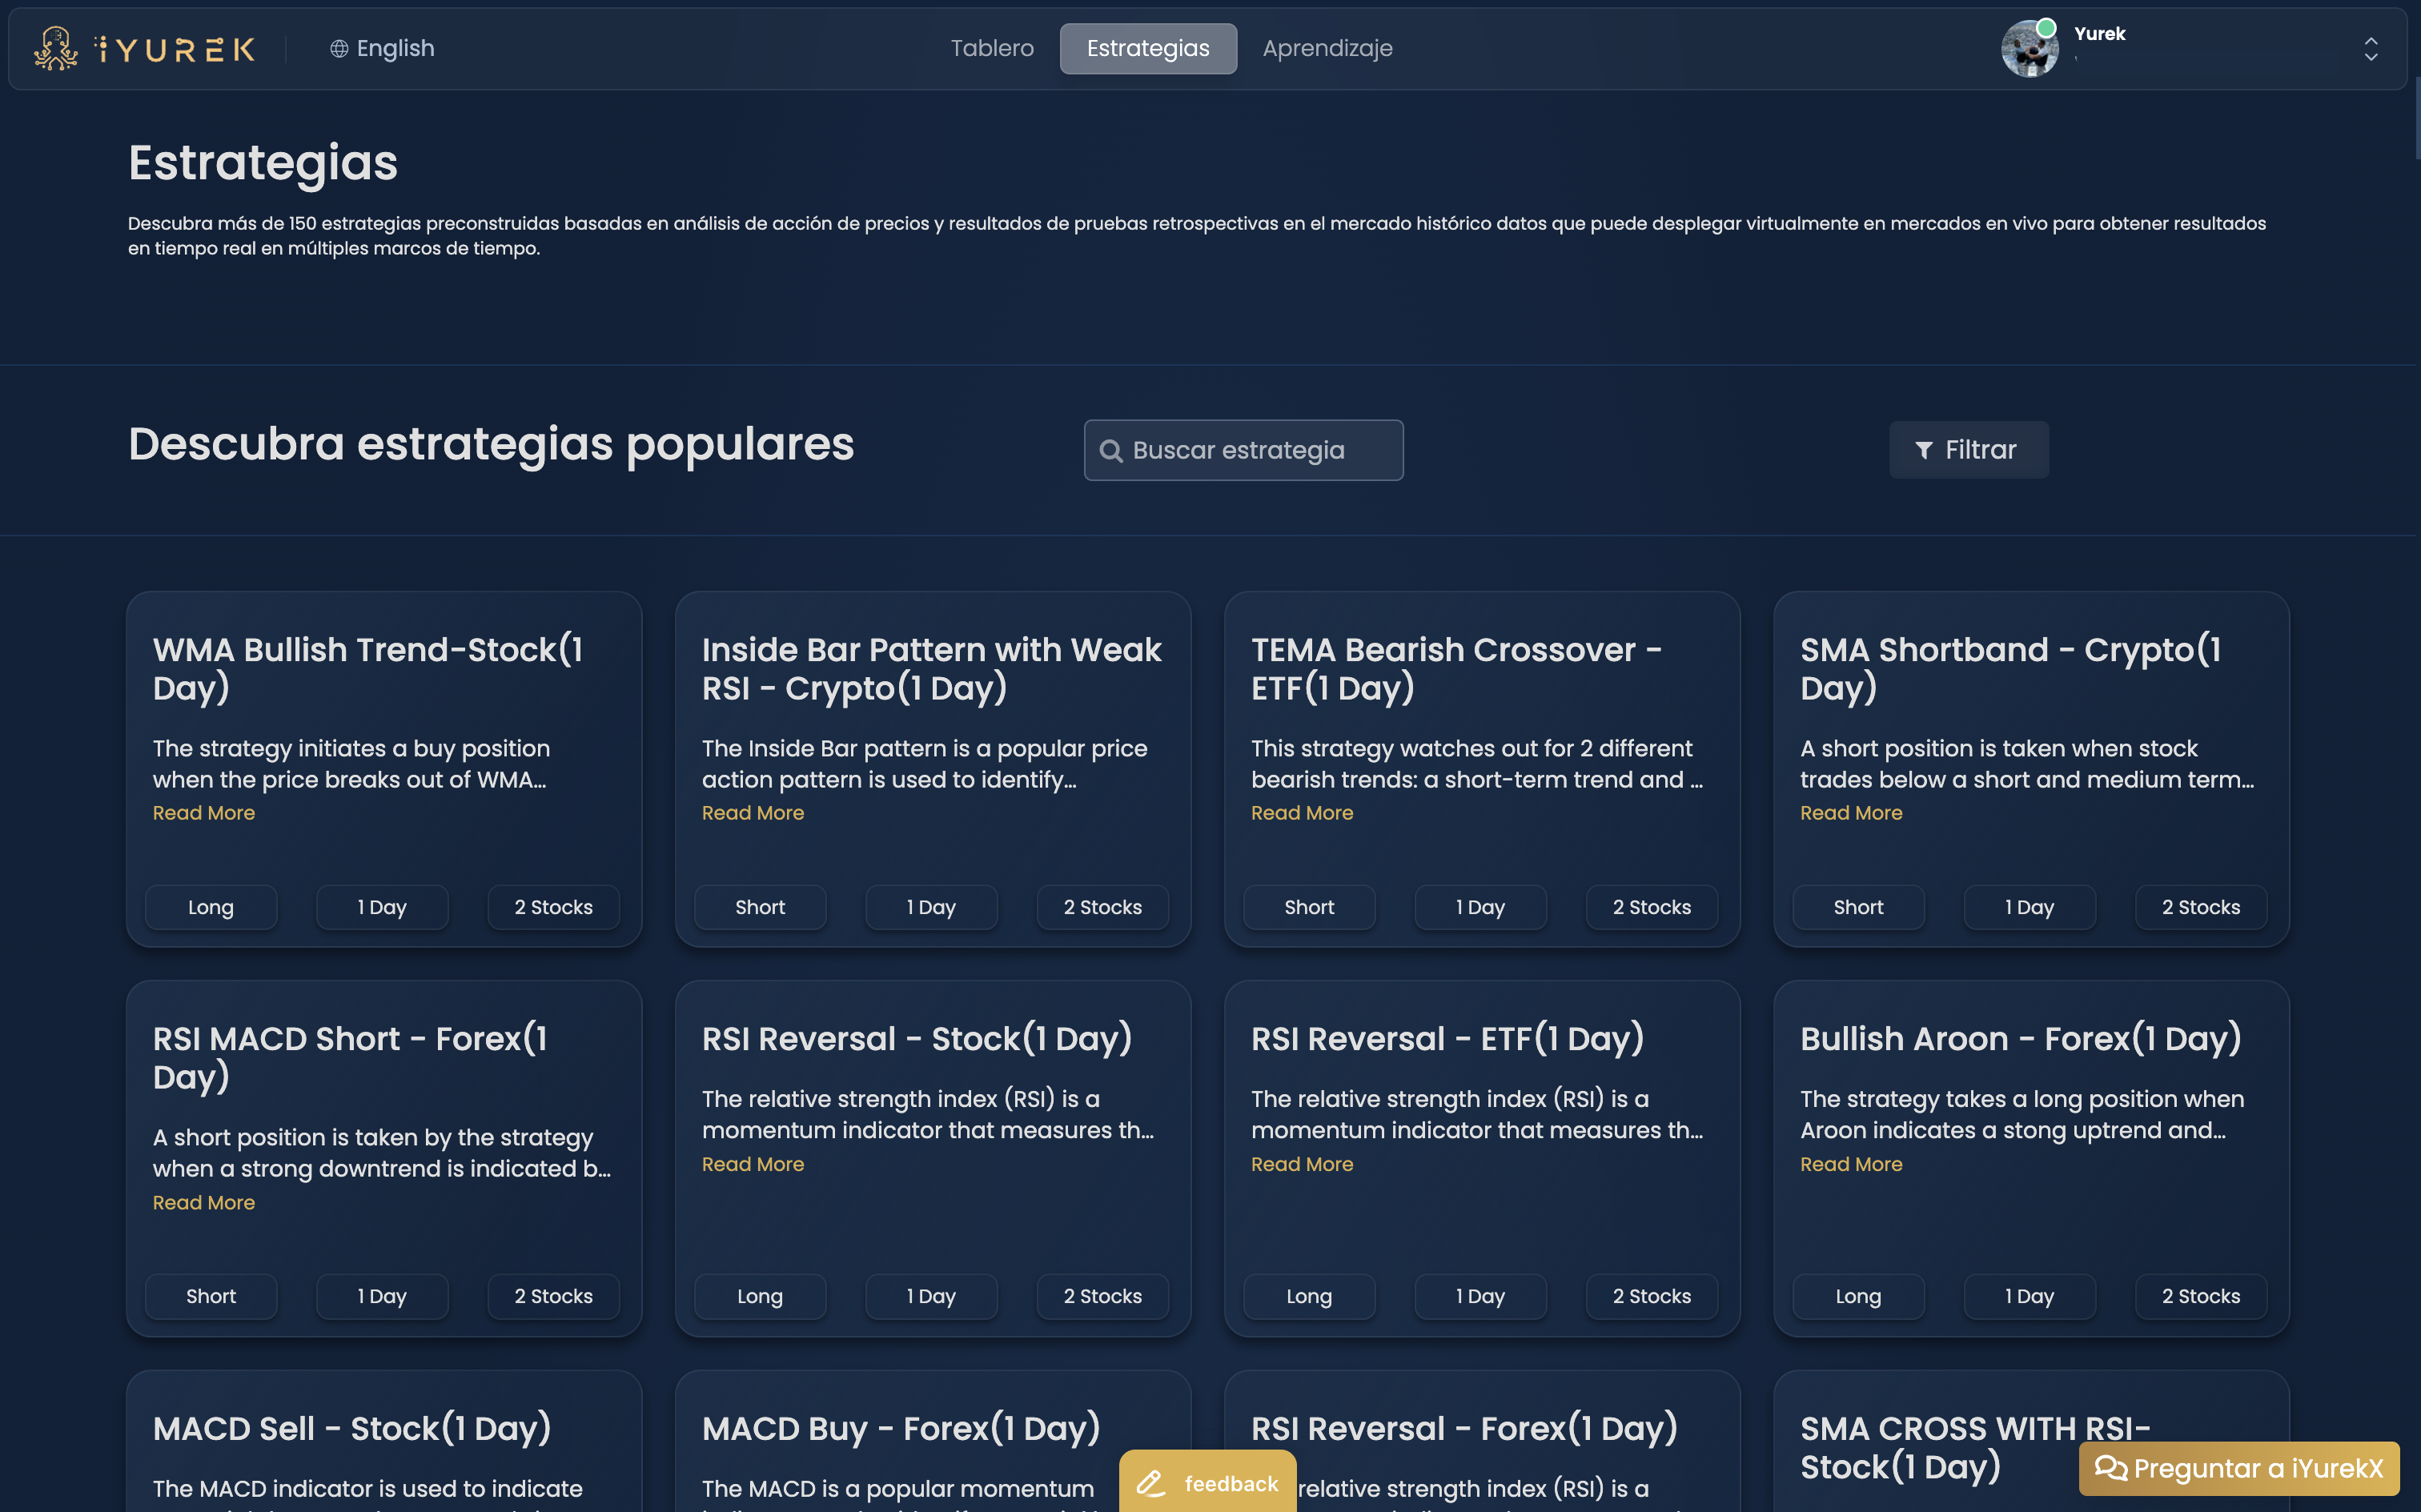
Task: Click 2 Stocks tag on WMA Bullish card
Action: [x=553, y=907]
